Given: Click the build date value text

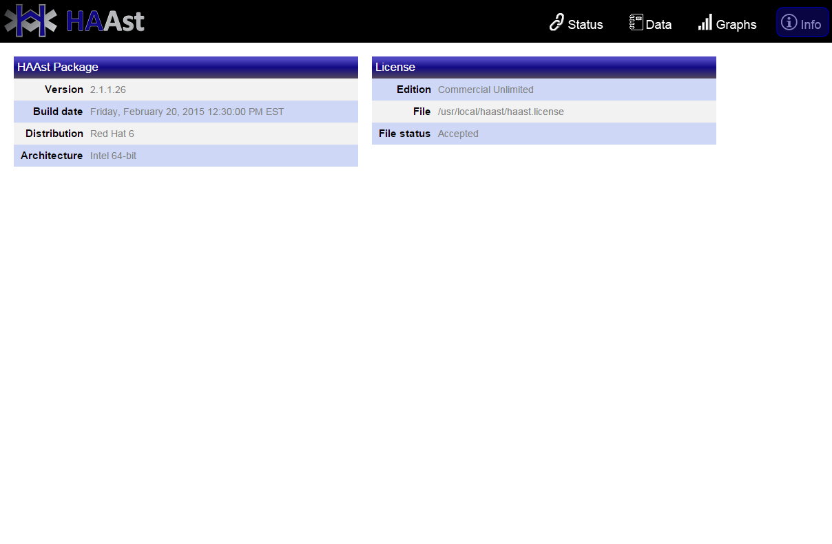Looking at the screenshot, I should click(187, 112).
